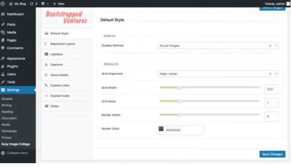The width and height of the screenshot is (291, 167).
Task: Expand the Display Method dropdown arrow
Action: point(276,45)
